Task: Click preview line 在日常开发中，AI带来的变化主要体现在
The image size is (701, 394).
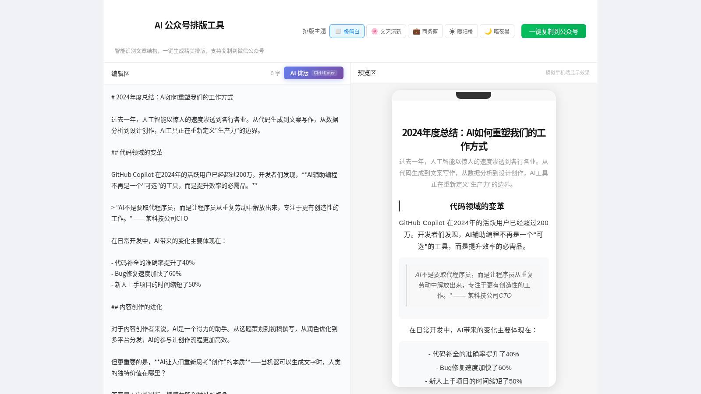Action: pos(474,330)
